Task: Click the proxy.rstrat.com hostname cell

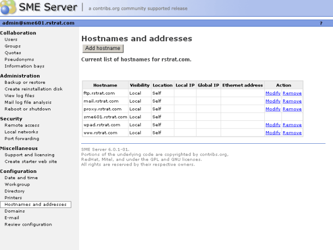Action: click(x=105, y=109)
